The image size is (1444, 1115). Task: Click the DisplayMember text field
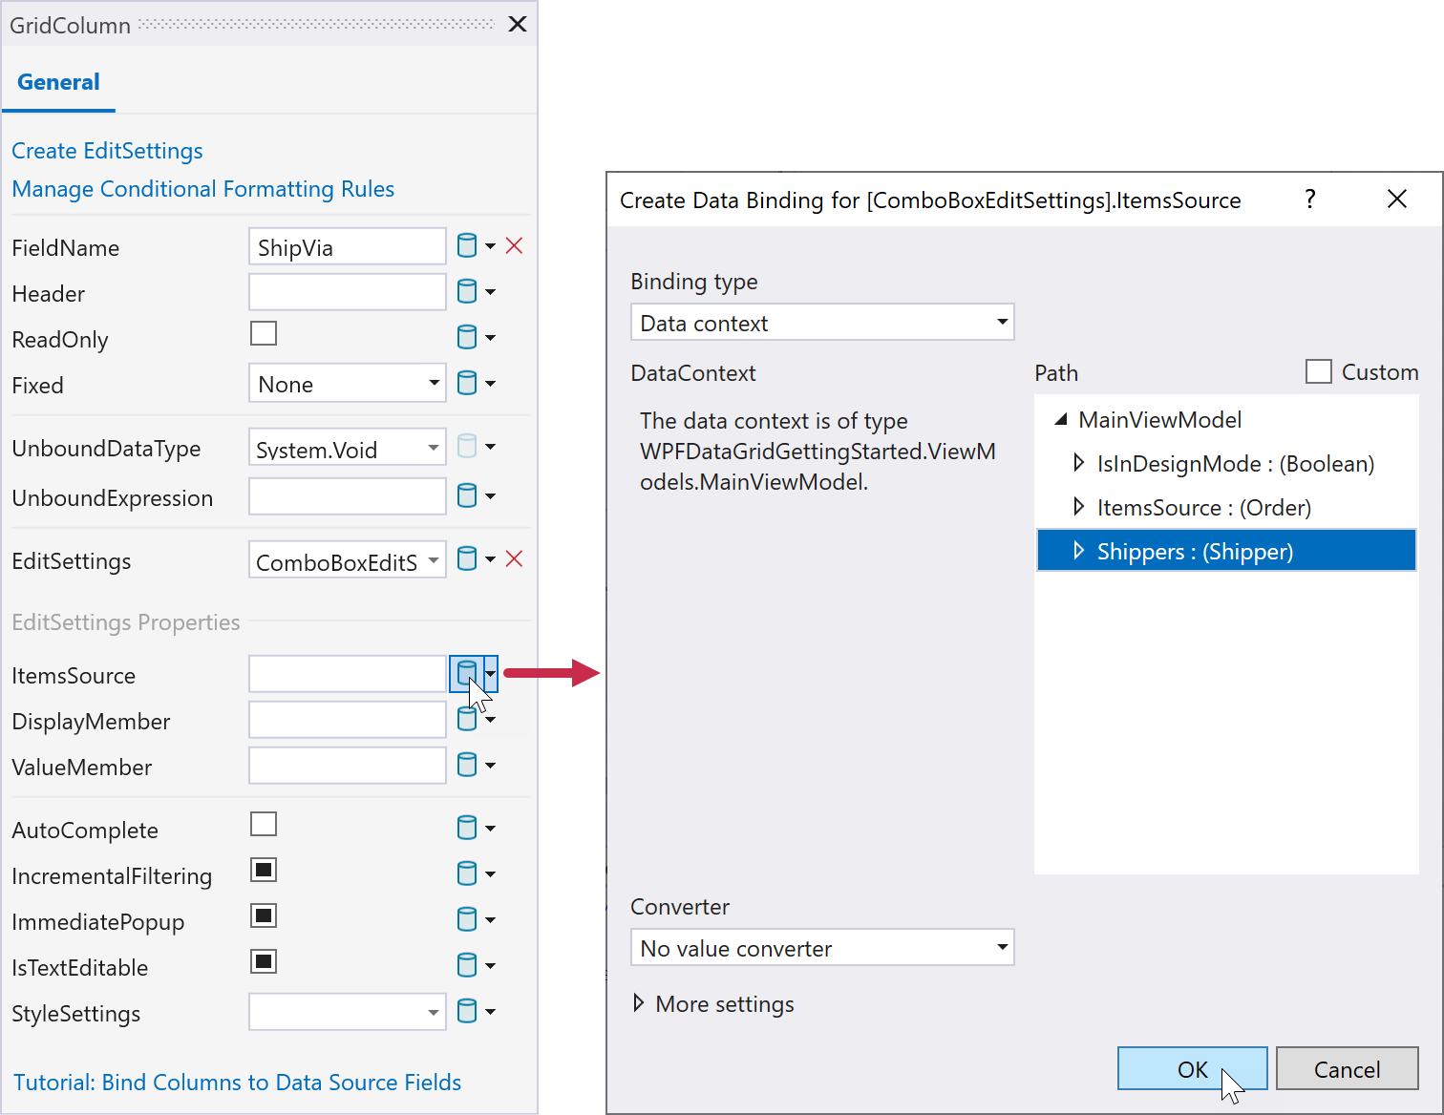(347, 720)
